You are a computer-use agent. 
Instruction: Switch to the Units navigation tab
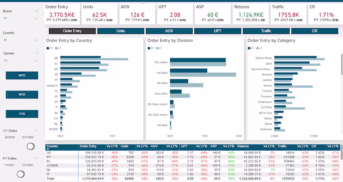121,31
